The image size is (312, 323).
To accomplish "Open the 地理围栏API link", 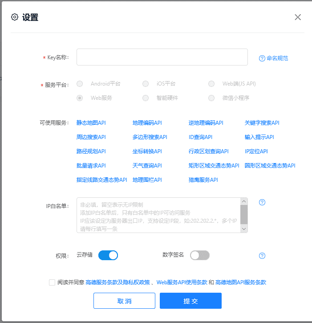I will point(147,180).
